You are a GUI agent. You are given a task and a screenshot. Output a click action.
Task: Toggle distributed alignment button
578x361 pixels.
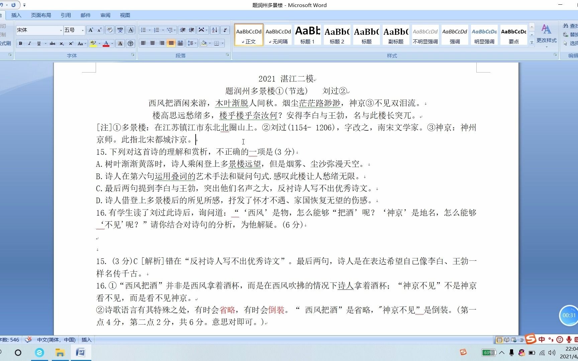coord(180,43)
